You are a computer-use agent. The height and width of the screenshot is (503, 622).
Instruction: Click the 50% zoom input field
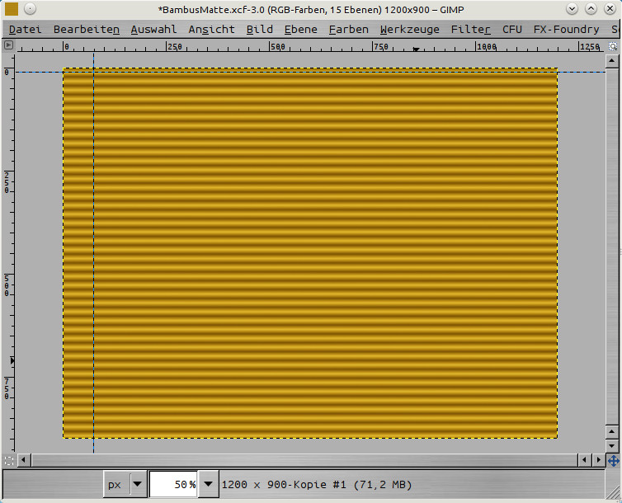point(174,484)
